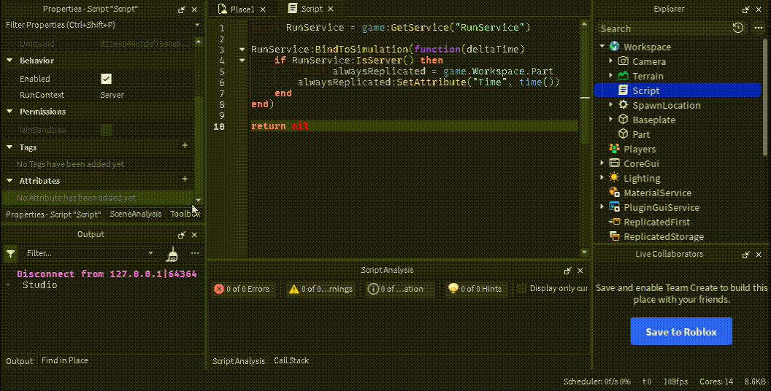
Task: Fold the code block at line 3
Action: 242,49
